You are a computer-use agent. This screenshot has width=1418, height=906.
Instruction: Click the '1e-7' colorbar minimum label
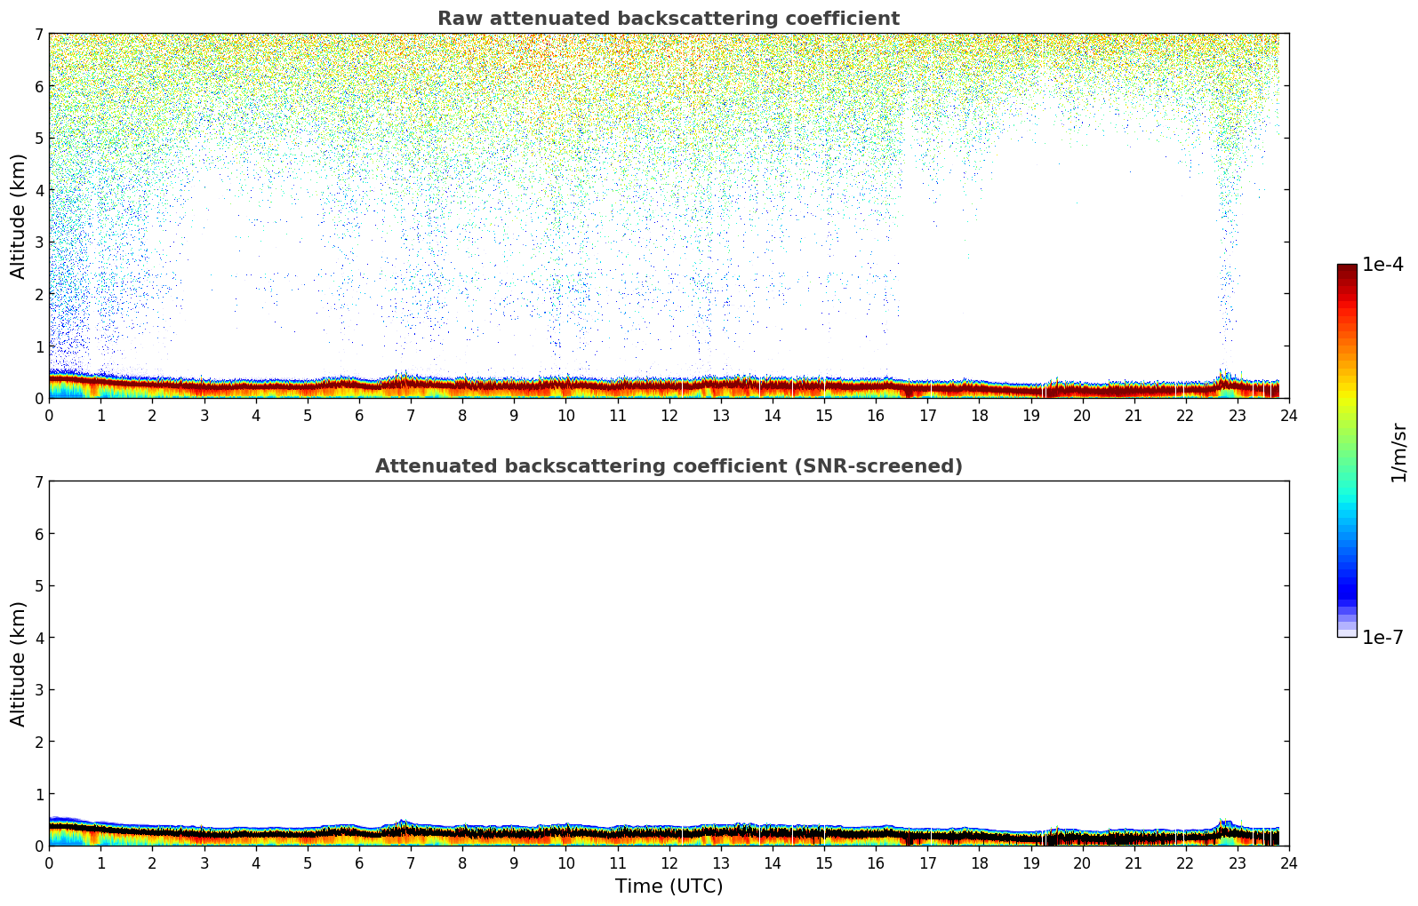pos(1382,638)
